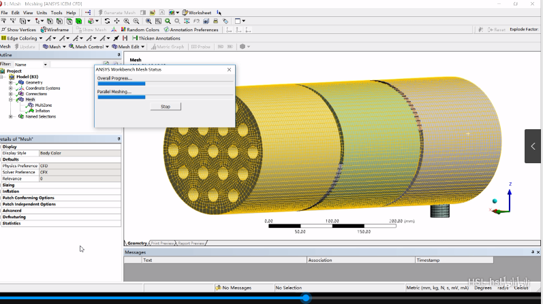The height and width of the screenshot is (304, 543).
Task: Click the pin icon on Details panel
Action: (119, 139)
